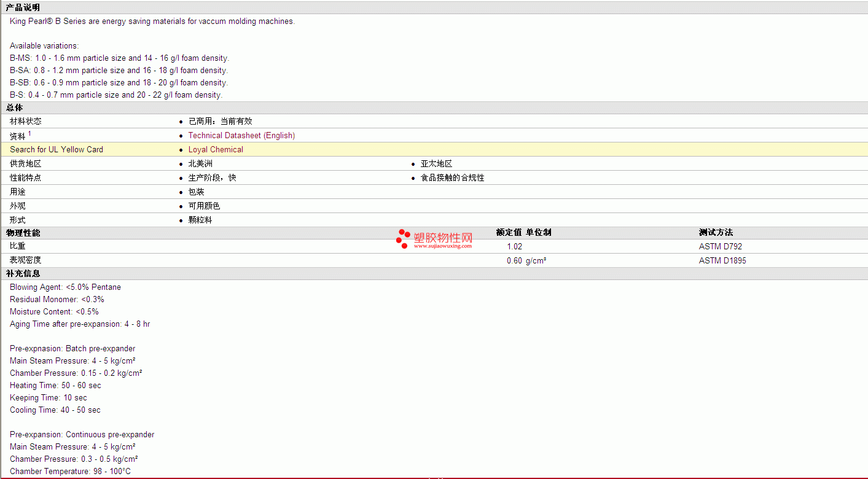Screen dimensions: 868x479
Task: Click the specific gravity value 1.02
Action: point(514,246)
